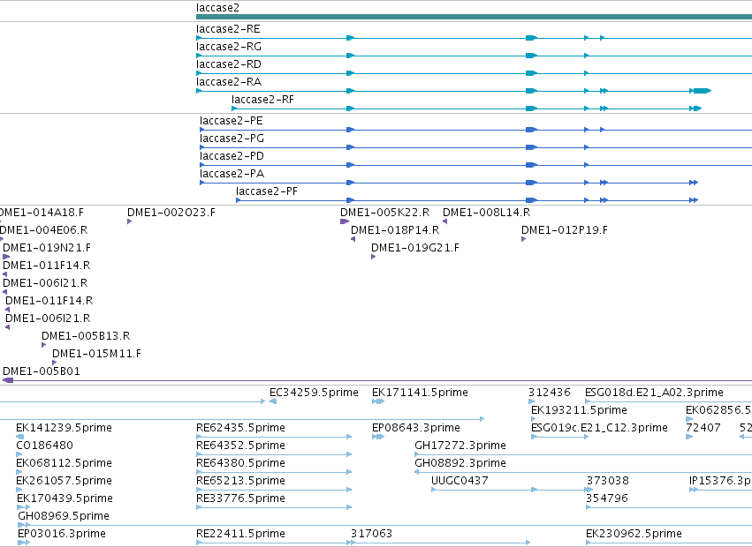Screen dimensions: 752x547
Task: Select EST EP03016.3prime
Action: 62,534
